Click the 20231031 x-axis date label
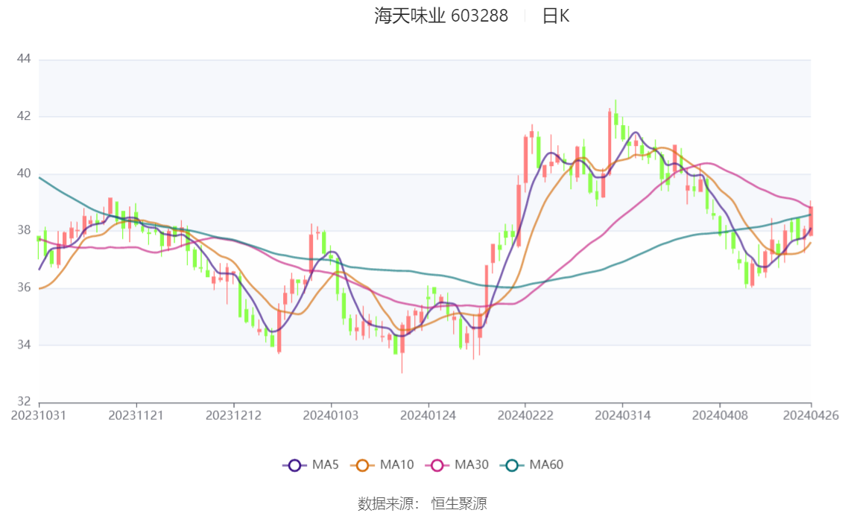 (39, 415)
